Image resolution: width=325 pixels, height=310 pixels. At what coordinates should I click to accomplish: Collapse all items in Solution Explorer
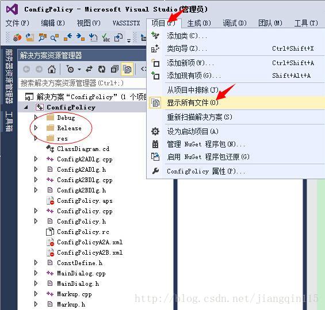tap(114, 69)
